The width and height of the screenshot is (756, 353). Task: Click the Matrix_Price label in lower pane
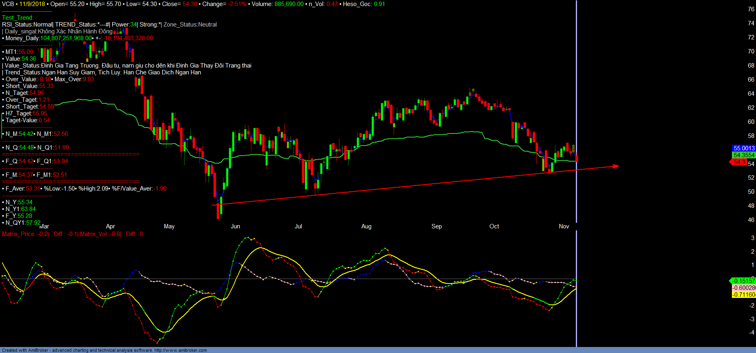(18, 234)
